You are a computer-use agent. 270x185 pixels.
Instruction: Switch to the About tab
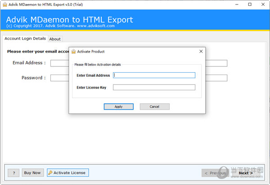pos(55,39)
